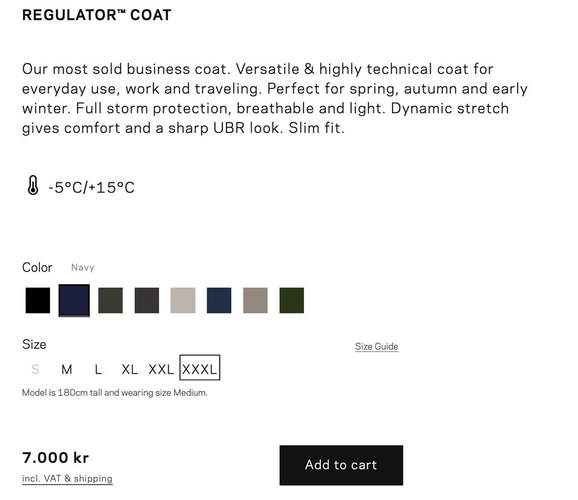Select size M

click(x=67, y=369)
